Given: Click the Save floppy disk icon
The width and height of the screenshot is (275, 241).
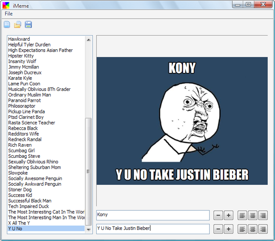Looking at the screenshot, I should (x=28, y=25).
